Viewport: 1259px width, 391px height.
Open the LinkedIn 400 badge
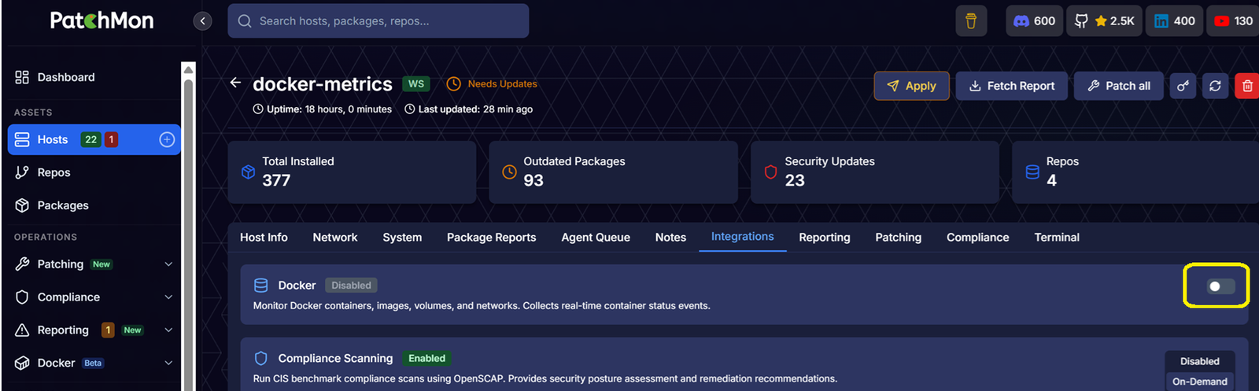coord(1174,21)
